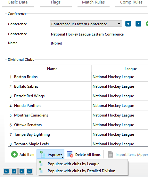Go to next record navigation button

(x=22, y=171)
